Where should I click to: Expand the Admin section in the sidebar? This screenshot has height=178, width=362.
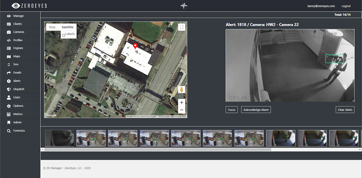pos(17,122)
